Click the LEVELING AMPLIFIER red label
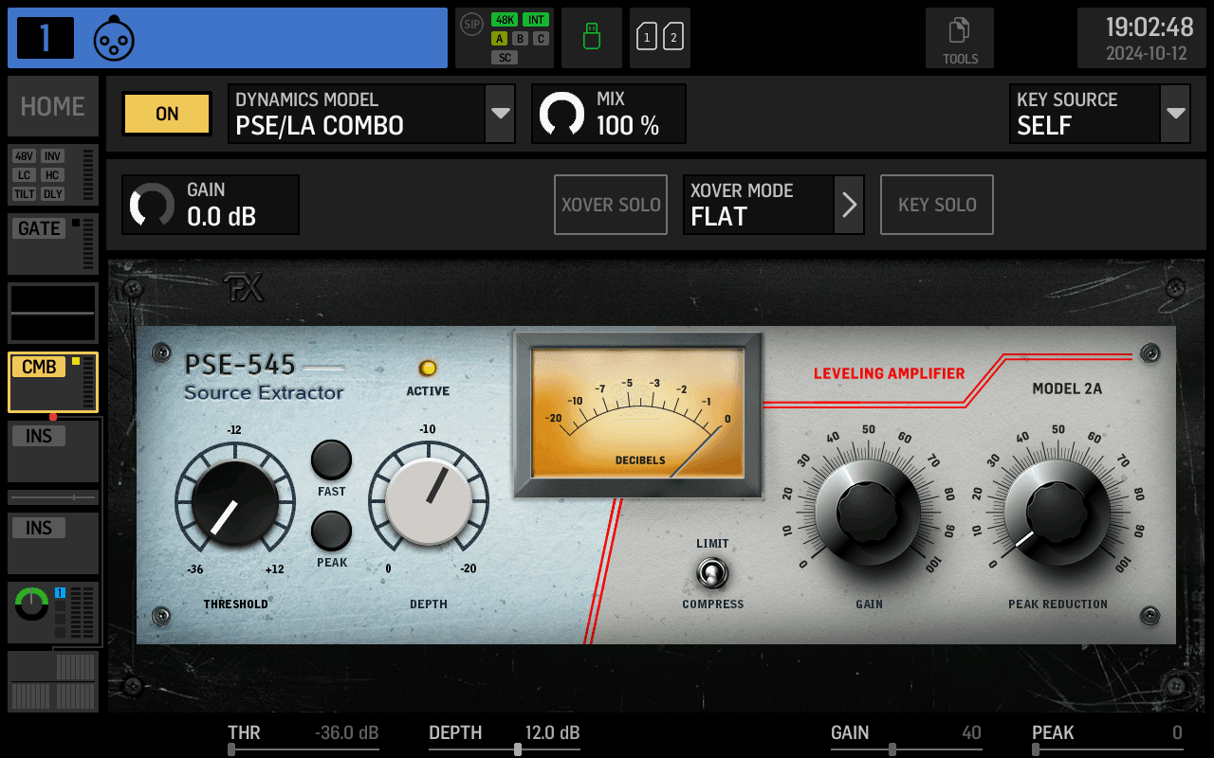Image resolution: width=1214 pixels, height=758 pixels. coord(889,373)
